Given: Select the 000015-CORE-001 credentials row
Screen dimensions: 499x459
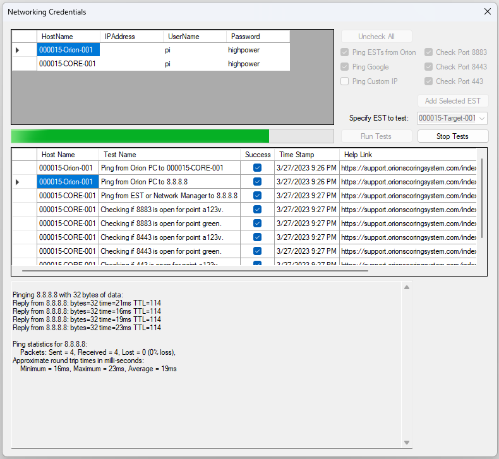Looking at the screenshot, I should 68,64.
